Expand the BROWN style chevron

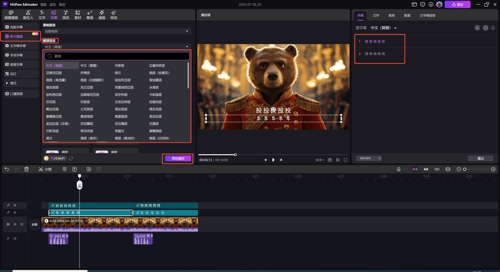[379, 158]
